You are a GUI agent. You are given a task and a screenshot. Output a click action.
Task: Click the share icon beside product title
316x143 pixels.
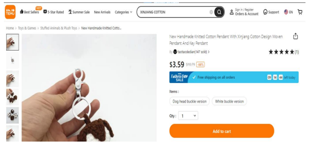295,37
